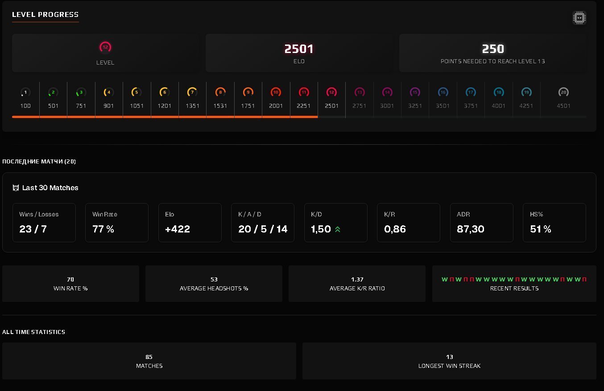Click the green upward trend icon next to 1,50

pos(338,230)
